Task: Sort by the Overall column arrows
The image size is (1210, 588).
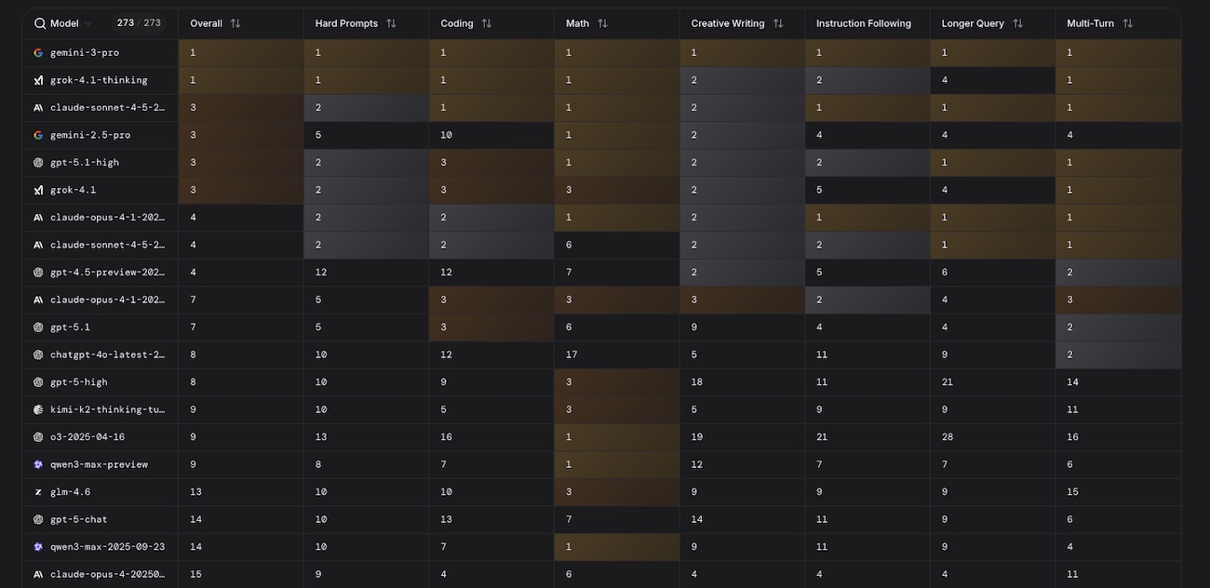Action: 235,23
